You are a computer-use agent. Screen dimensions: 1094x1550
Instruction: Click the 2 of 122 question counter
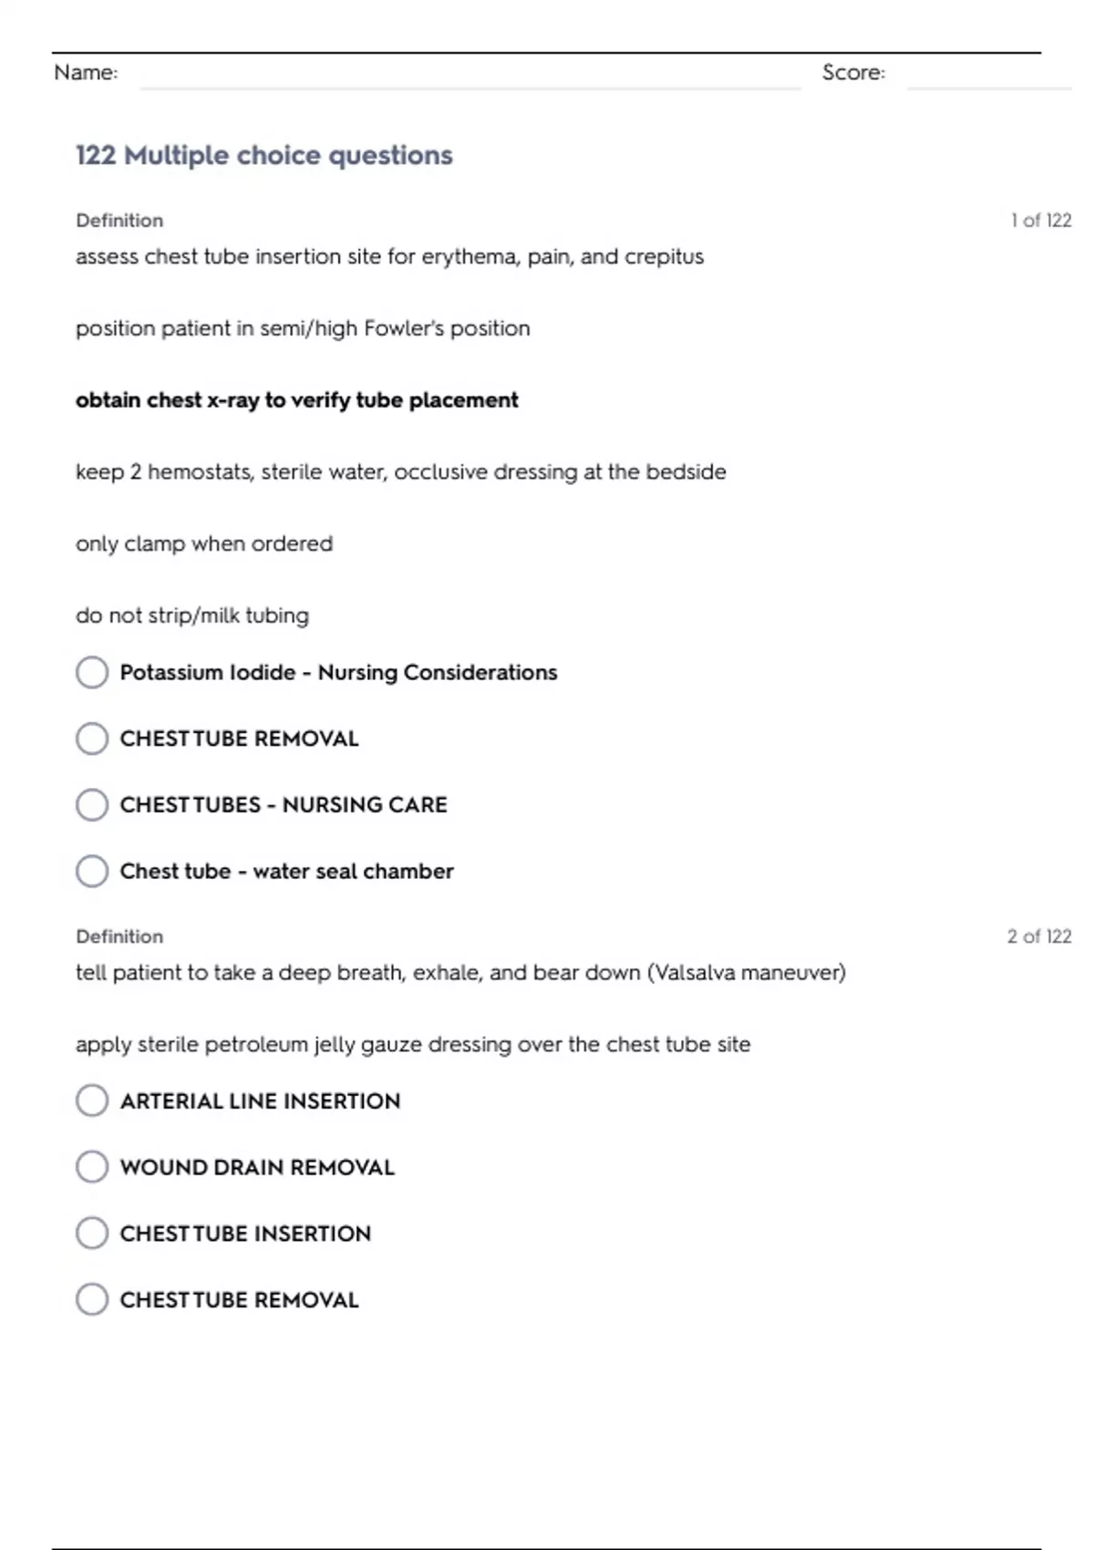(1038, 936)
